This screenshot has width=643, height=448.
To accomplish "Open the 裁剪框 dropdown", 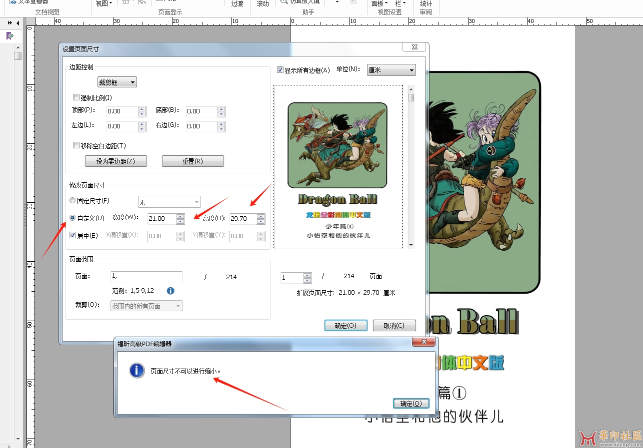I will click(x=117, y=82).
